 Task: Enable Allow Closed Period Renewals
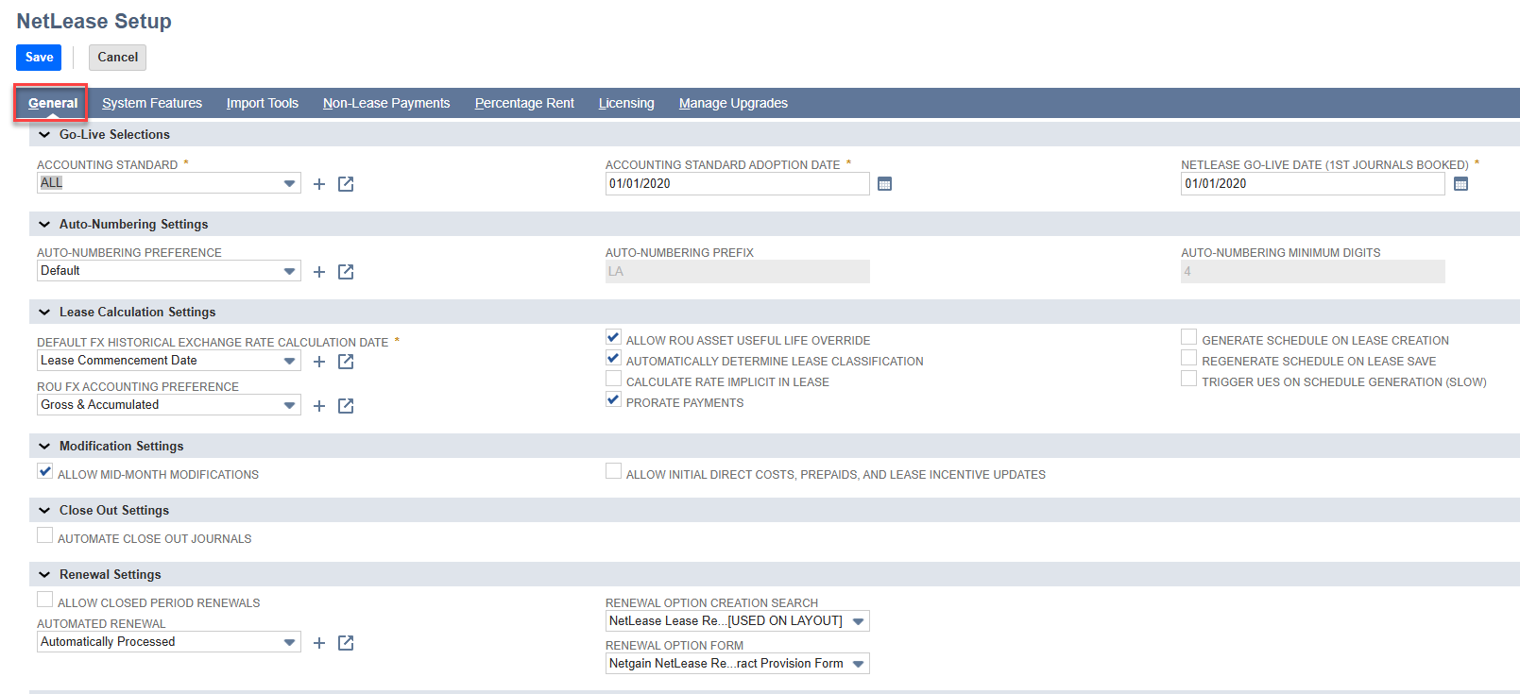click(44, 600)
